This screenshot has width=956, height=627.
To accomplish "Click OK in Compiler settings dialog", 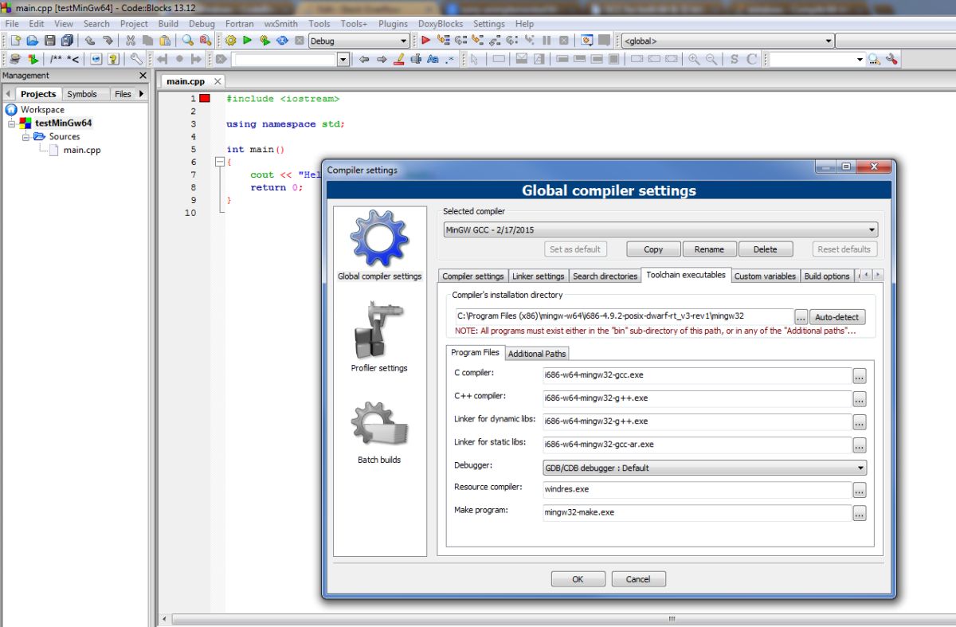I will pos(578,579).
